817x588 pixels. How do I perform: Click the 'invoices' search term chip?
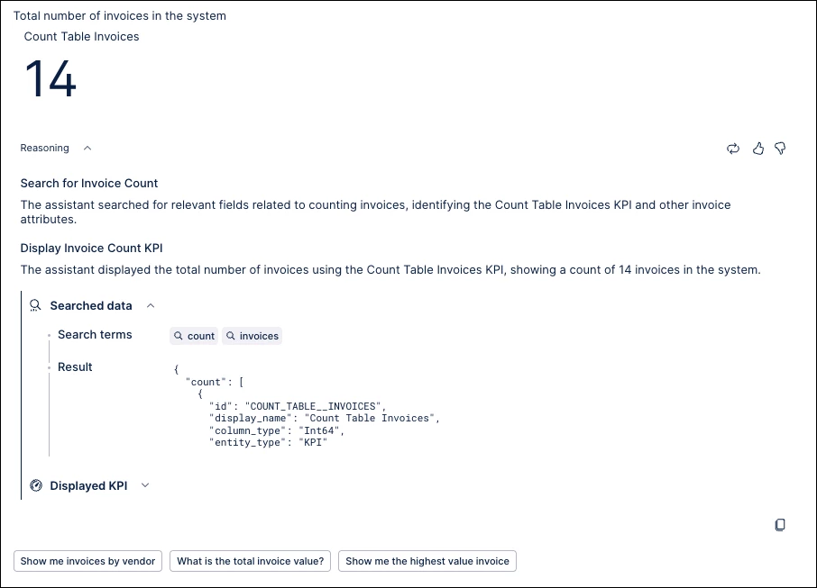click(252, 336)
